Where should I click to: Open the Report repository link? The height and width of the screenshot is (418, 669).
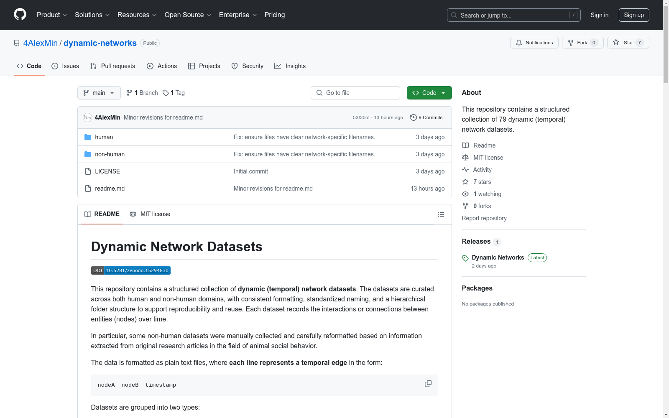484,218
